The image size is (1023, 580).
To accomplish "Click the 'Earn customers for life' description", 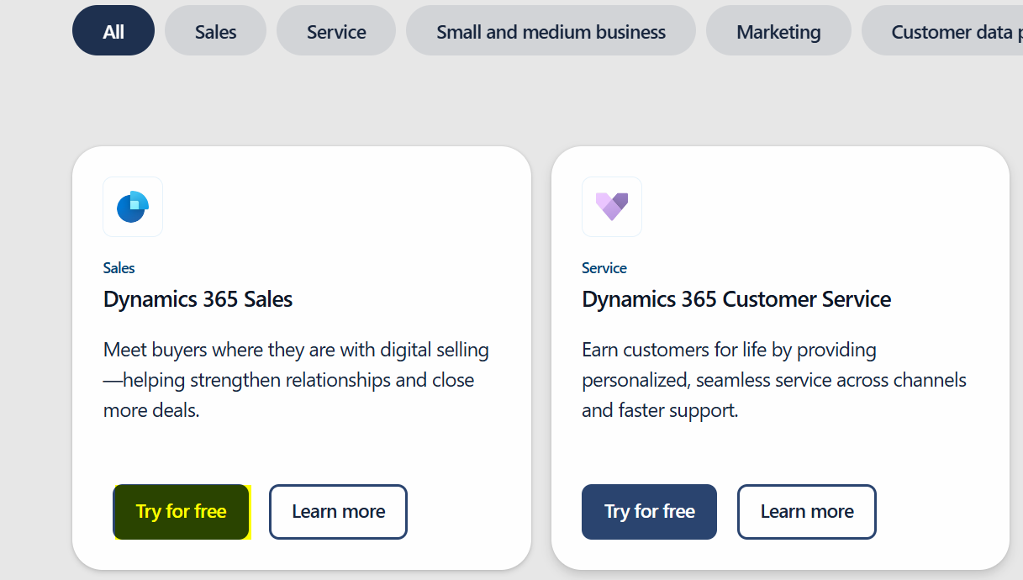I will tap(774, 380).
